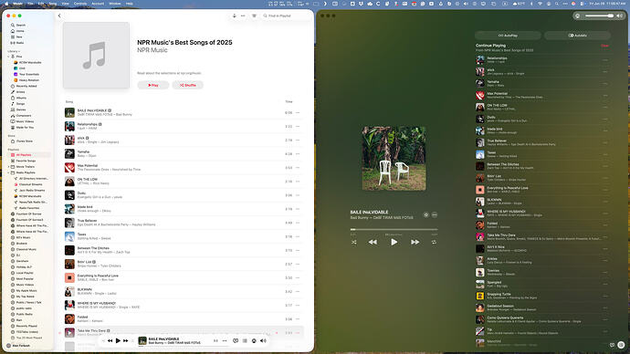The image size is (630, 354).
Task: Play in full-screen player transport controls
Action: point(394,242)
